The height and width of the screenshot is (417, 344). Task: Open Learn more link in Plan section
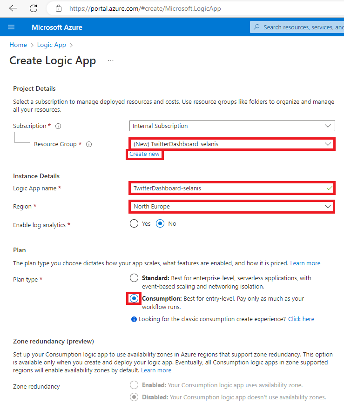305,263
